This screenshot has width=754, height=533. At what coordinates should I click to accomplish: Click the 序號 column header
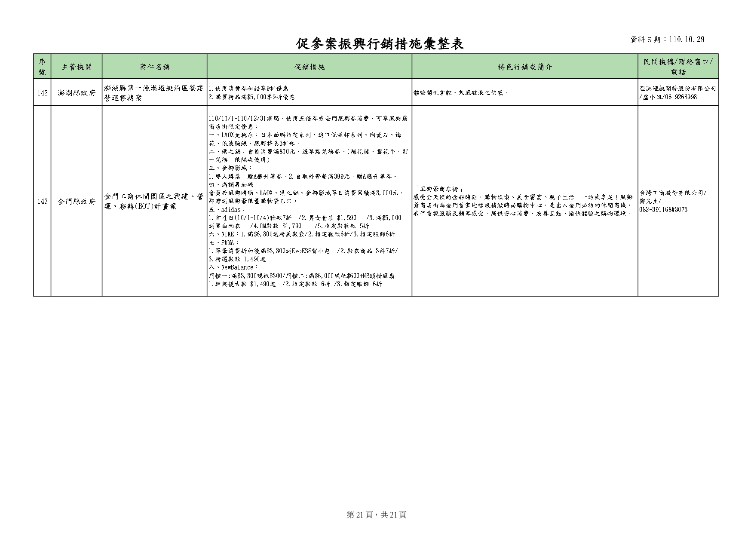click(42, 66)
